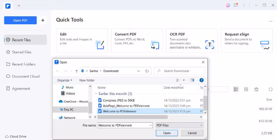Collapse the Earlier this month group
The height and width of the screenshot is (140, 277).
[96, 94]
